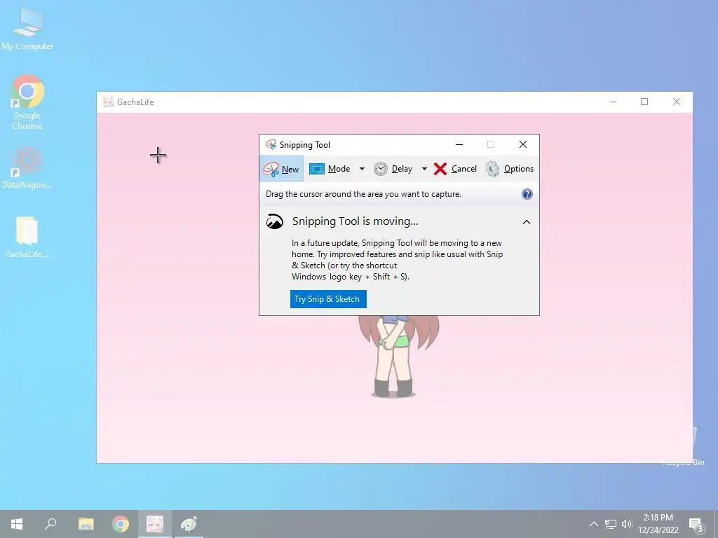Select the DataWagon desktop shortcut
Screen dimensions: 718x538
tap(27, 167)
